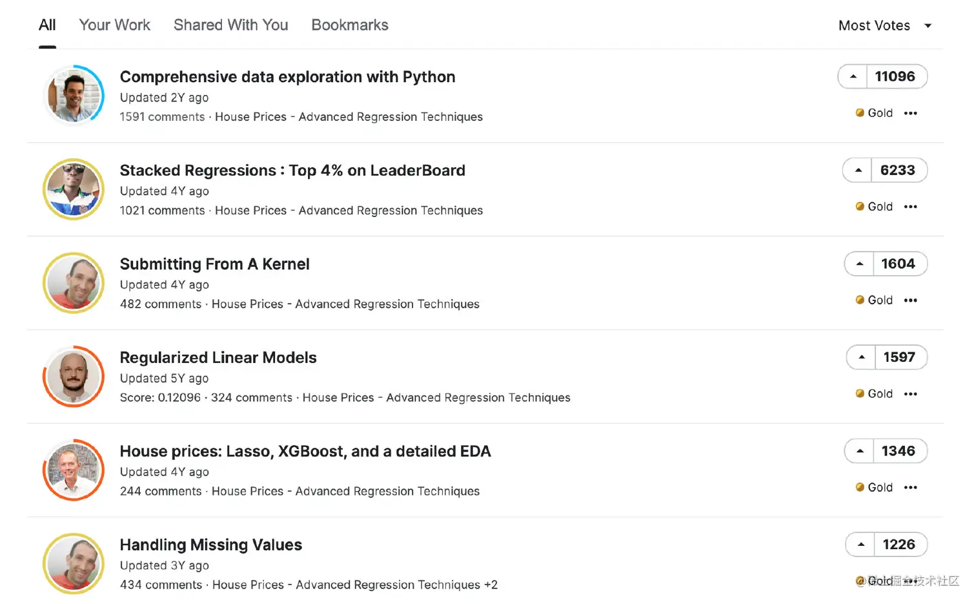Screen dimensions: 976x604
Task: Open more options for Stacked Regressions
Action: [910, 207]
